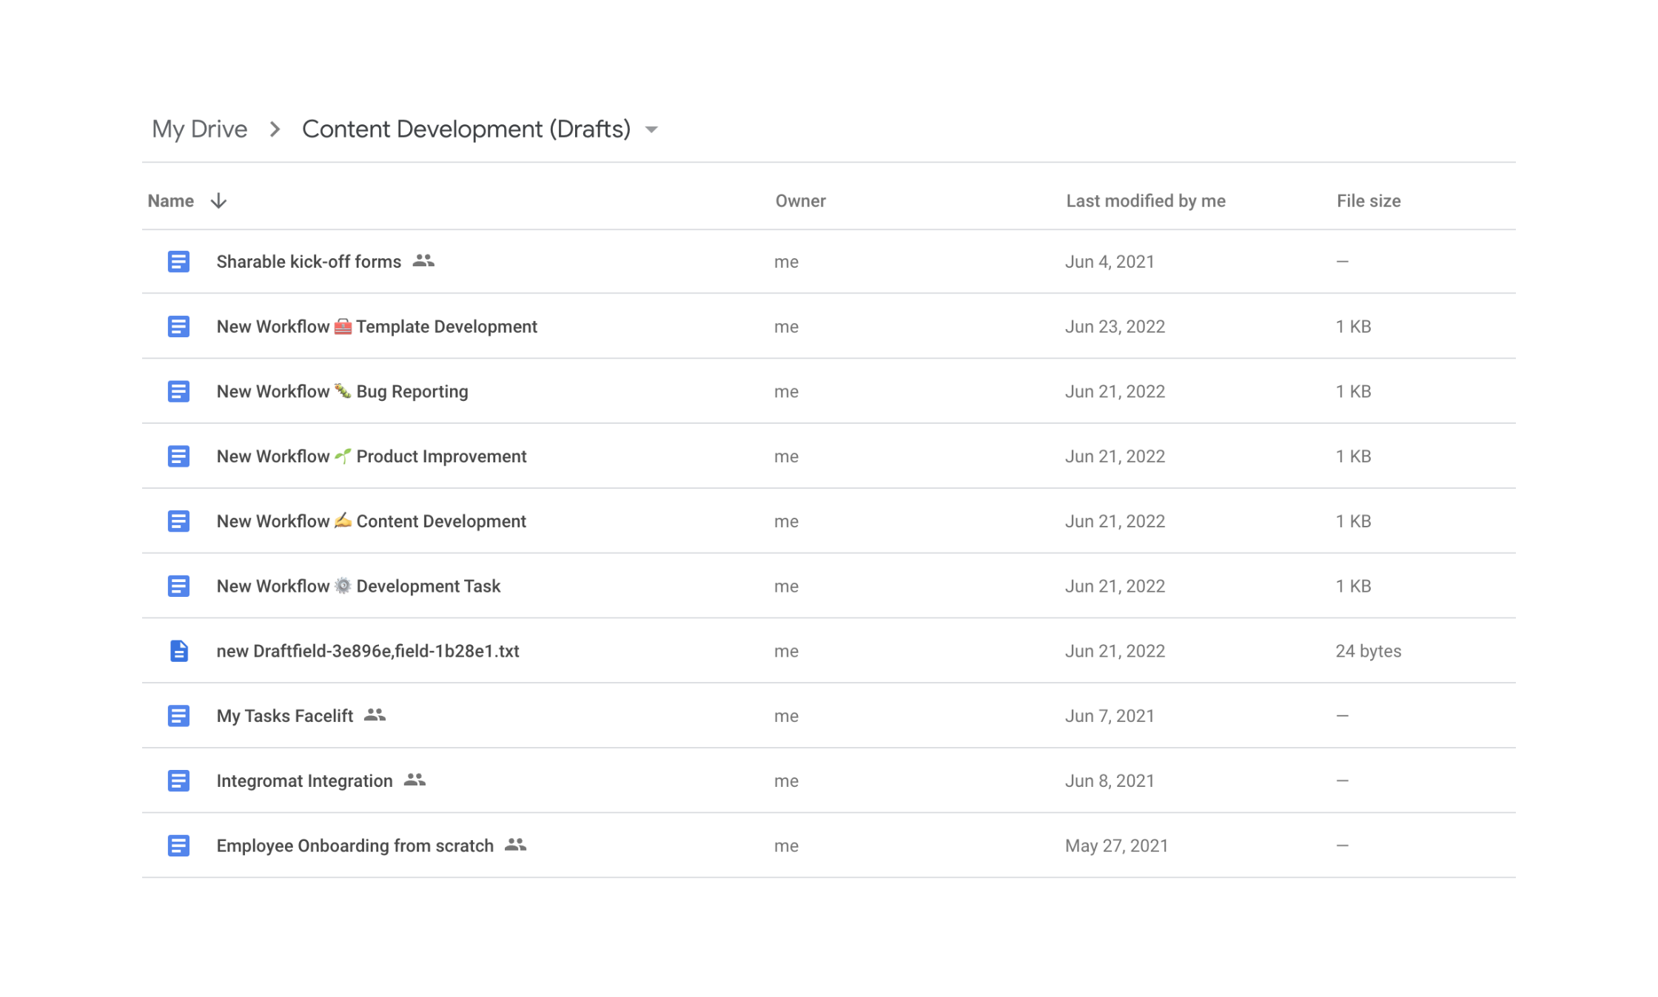Click the Google Docs icon for Sharable kick-off forms

coord(178,262)
